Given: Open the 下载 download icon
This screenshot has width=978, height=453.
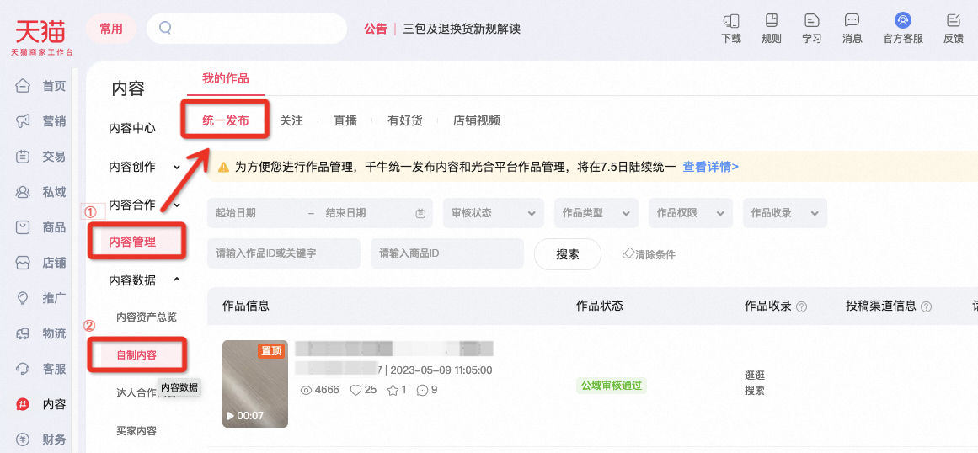Looking at the screenshot, I should click(731, 20).
